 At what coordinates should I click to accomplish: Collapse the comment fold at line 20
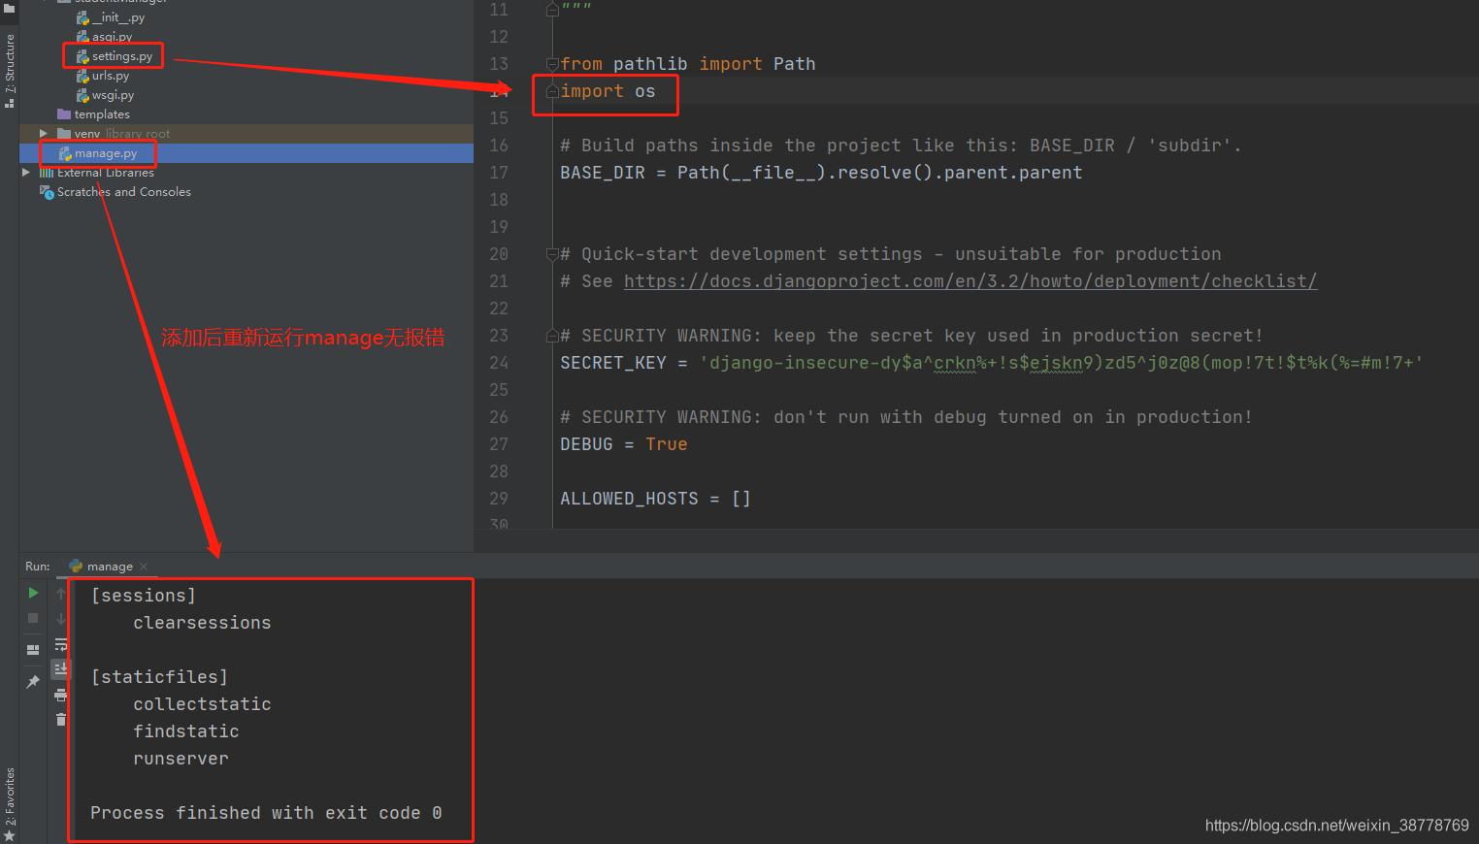[x=551, y=253]
